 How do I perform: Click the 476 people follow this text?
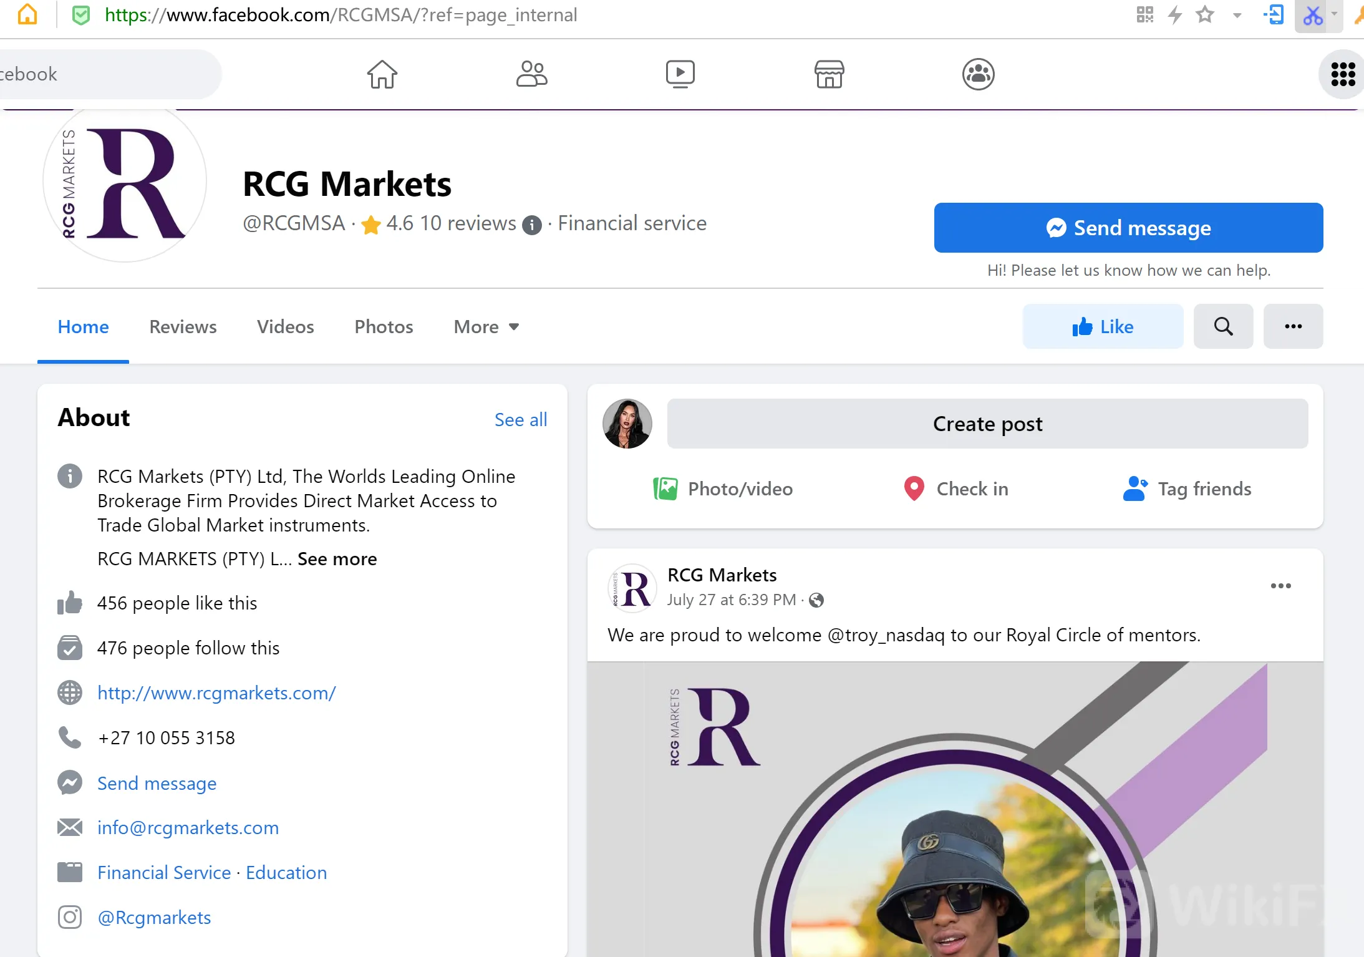188,648
